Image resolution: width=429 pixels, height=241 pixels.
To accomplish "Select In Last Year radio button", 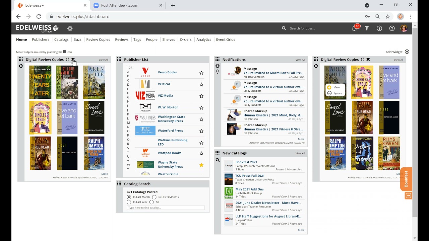I will pos(129,202).
